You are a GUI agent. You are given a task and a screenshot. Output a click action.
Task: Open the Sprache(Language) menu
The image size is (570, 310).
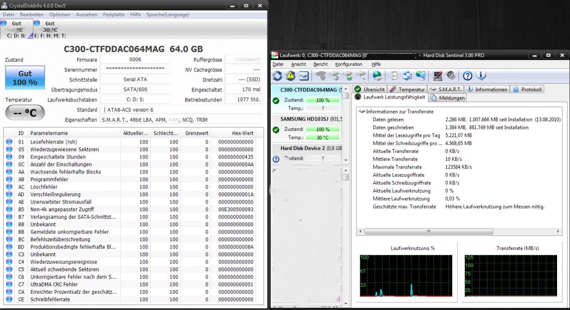[x=168, y=15]
